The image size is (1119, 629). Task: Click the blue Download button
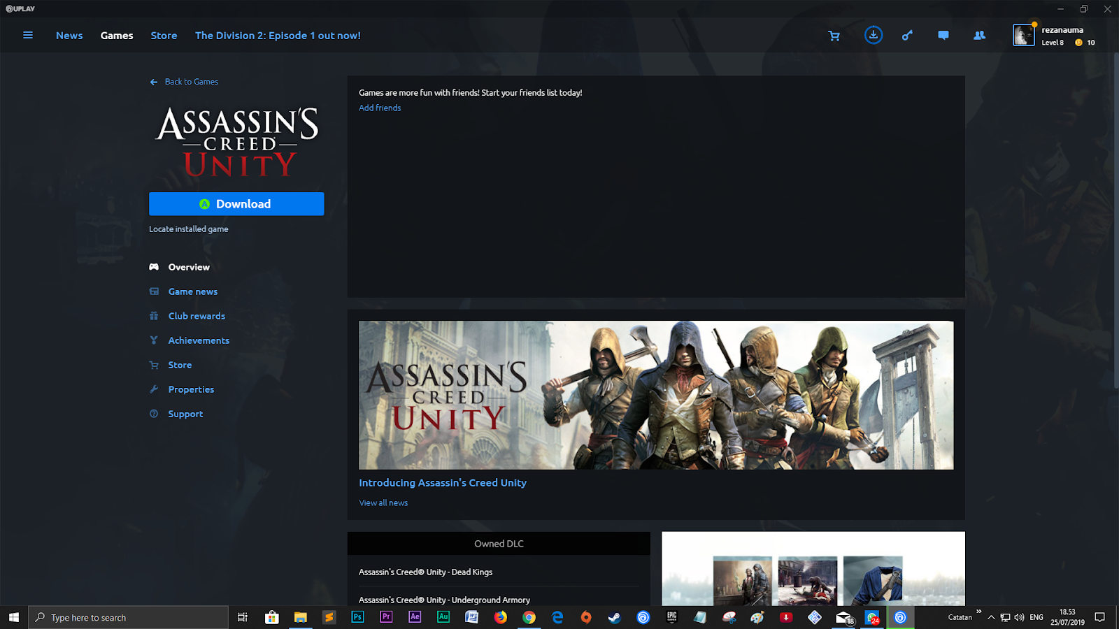[x=236, y=204]
